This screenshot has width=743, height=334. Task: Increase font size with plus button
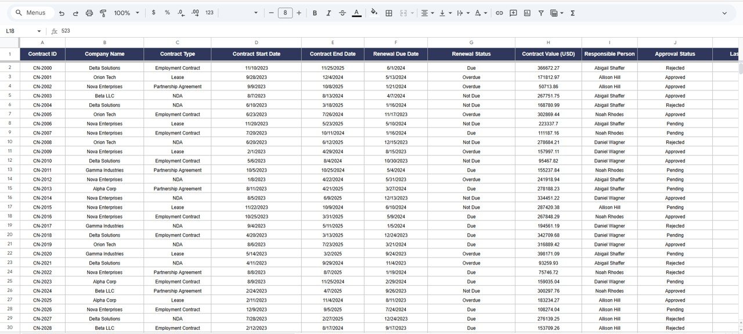[x=299, y=13]
